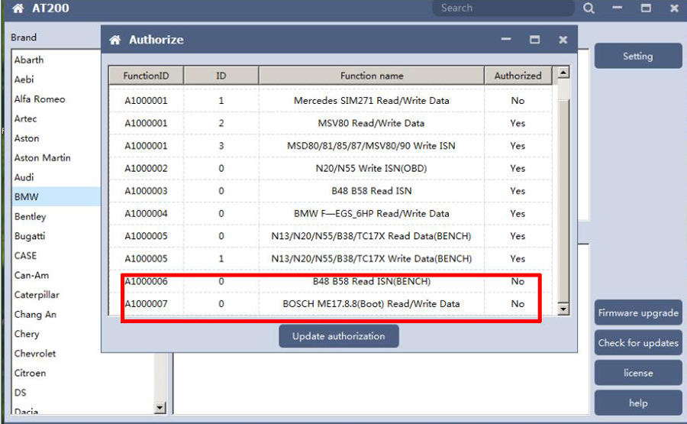Click N20/N55 Write ISN(OBD) row
Screen dimensions: 687x424
[x=331, y=168]
